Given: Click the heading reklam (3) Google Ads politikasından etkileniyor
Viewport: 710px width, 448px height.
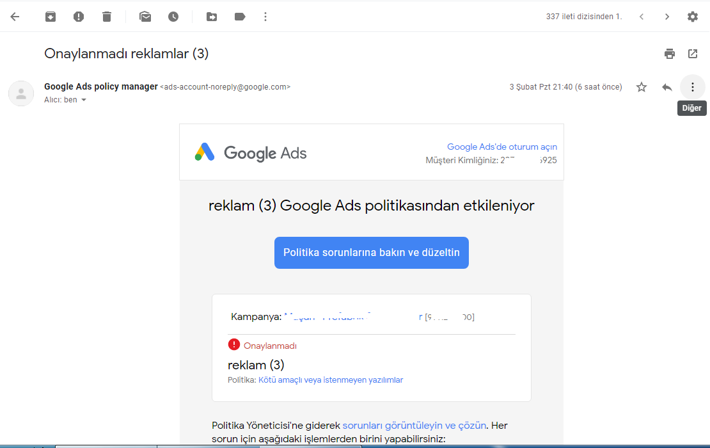Looking at the screenshot, I should (x=371, y=205).
